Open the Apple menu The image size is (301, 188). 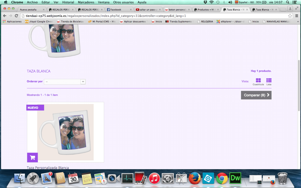coord(6,2)
